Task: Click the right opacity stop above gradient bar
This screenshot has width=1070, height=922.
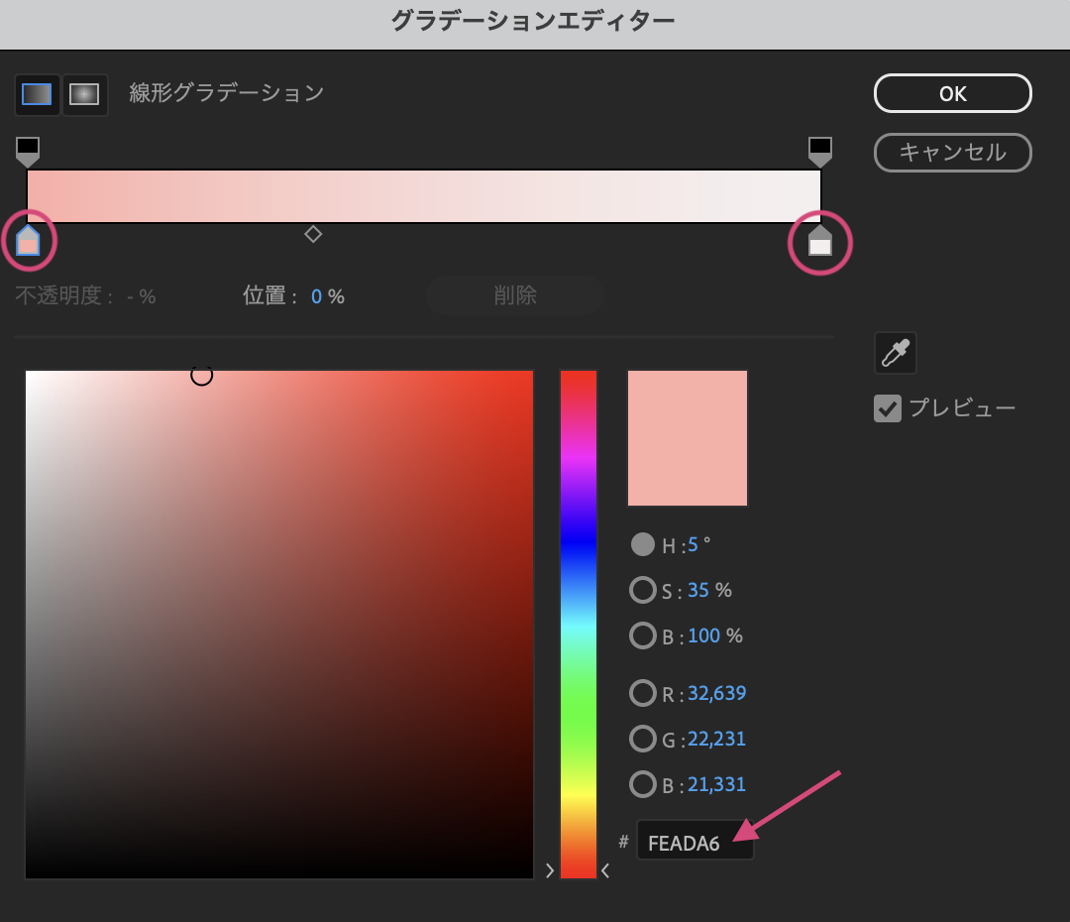Action: click(819, 149)
